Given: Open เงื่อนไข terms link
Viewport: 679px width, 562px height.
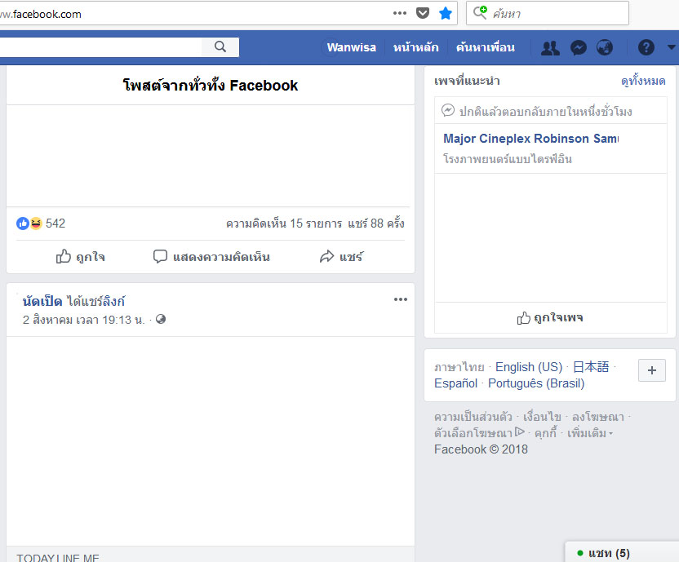Looking at the screenshot, I should click(542, 417).
